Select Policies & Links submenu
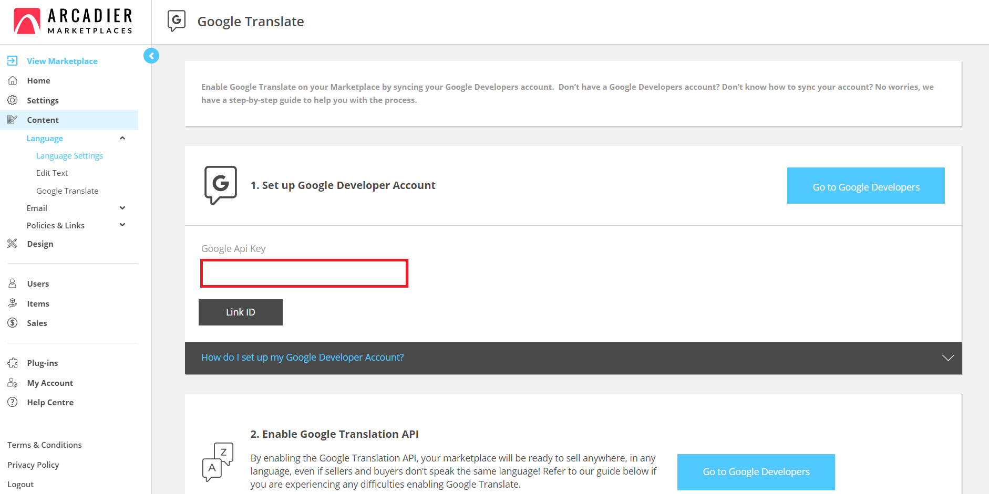This screenshot has width=989, height=494. coord(55,225)
